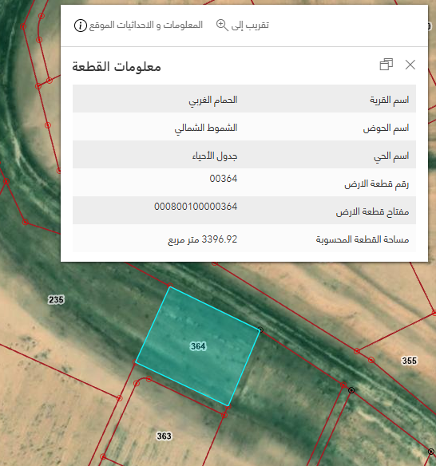Click the magnifier zoom-in icon

(222, 26)
